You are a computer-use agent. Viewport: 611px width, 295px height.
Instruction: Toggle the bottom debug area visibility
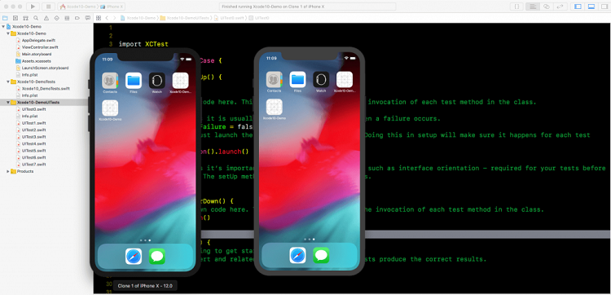(x=591, y=7)
